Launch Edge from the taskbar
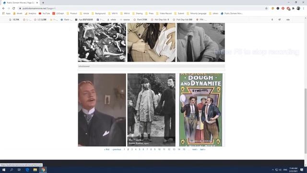Screen dimensions: 307x173 click(x=27, y=170)
